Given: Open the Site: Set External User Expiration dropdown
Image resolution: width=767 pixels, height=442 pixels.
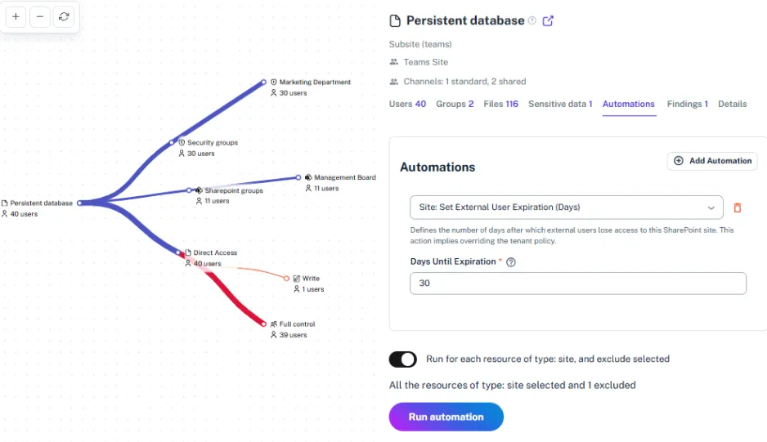Looking at the screenshot, I should [x=566, y=208].
